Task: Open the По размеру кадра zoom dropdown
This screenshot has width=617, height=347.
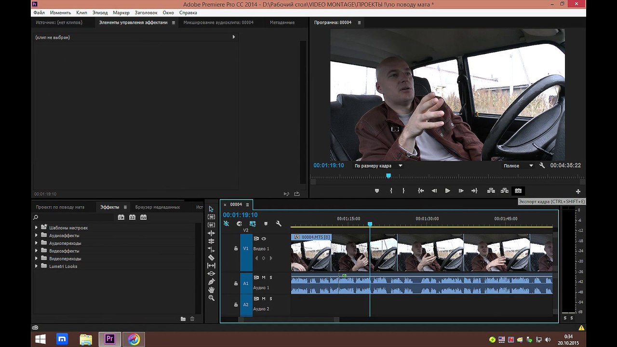Action: pos(378,166)
